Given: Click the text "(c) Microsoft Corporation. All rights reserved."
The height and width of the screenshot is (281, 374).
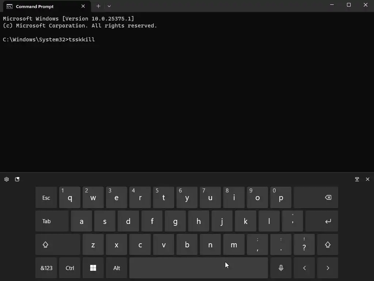Looking at the screenshot, I should point(80,26).
